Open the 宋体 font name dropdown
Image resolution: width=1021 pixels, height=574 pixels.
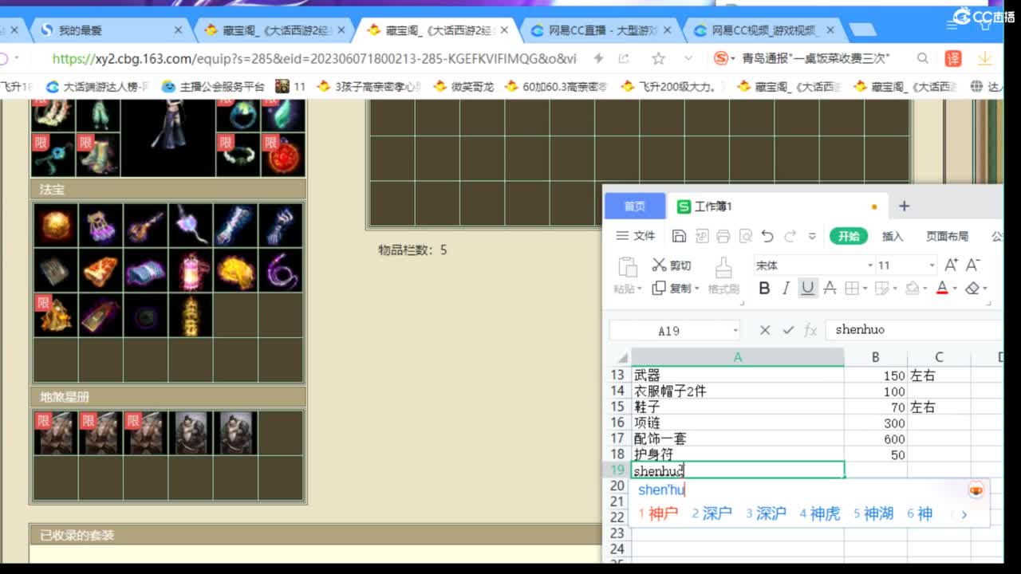870,265
